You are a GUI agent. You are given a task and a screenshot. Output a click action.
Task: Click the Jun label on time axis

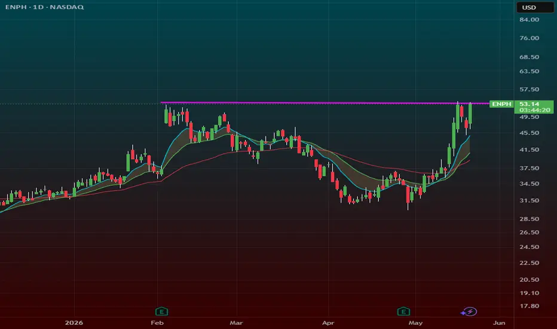499,322
